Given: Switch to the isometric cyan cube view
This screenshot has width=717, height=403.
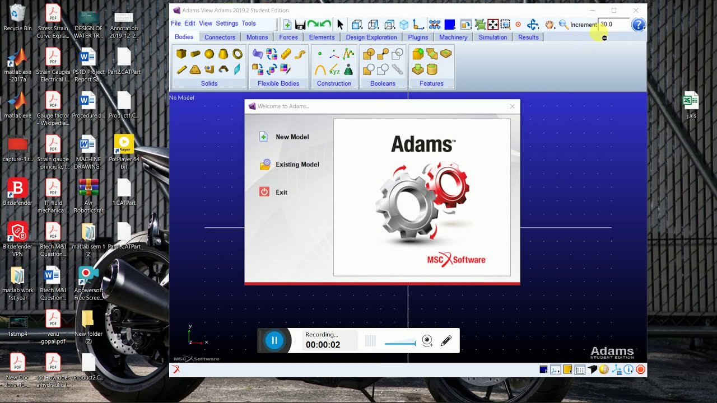Looking at the screenshot, I should pyautogui.click(x=404, y=25).
